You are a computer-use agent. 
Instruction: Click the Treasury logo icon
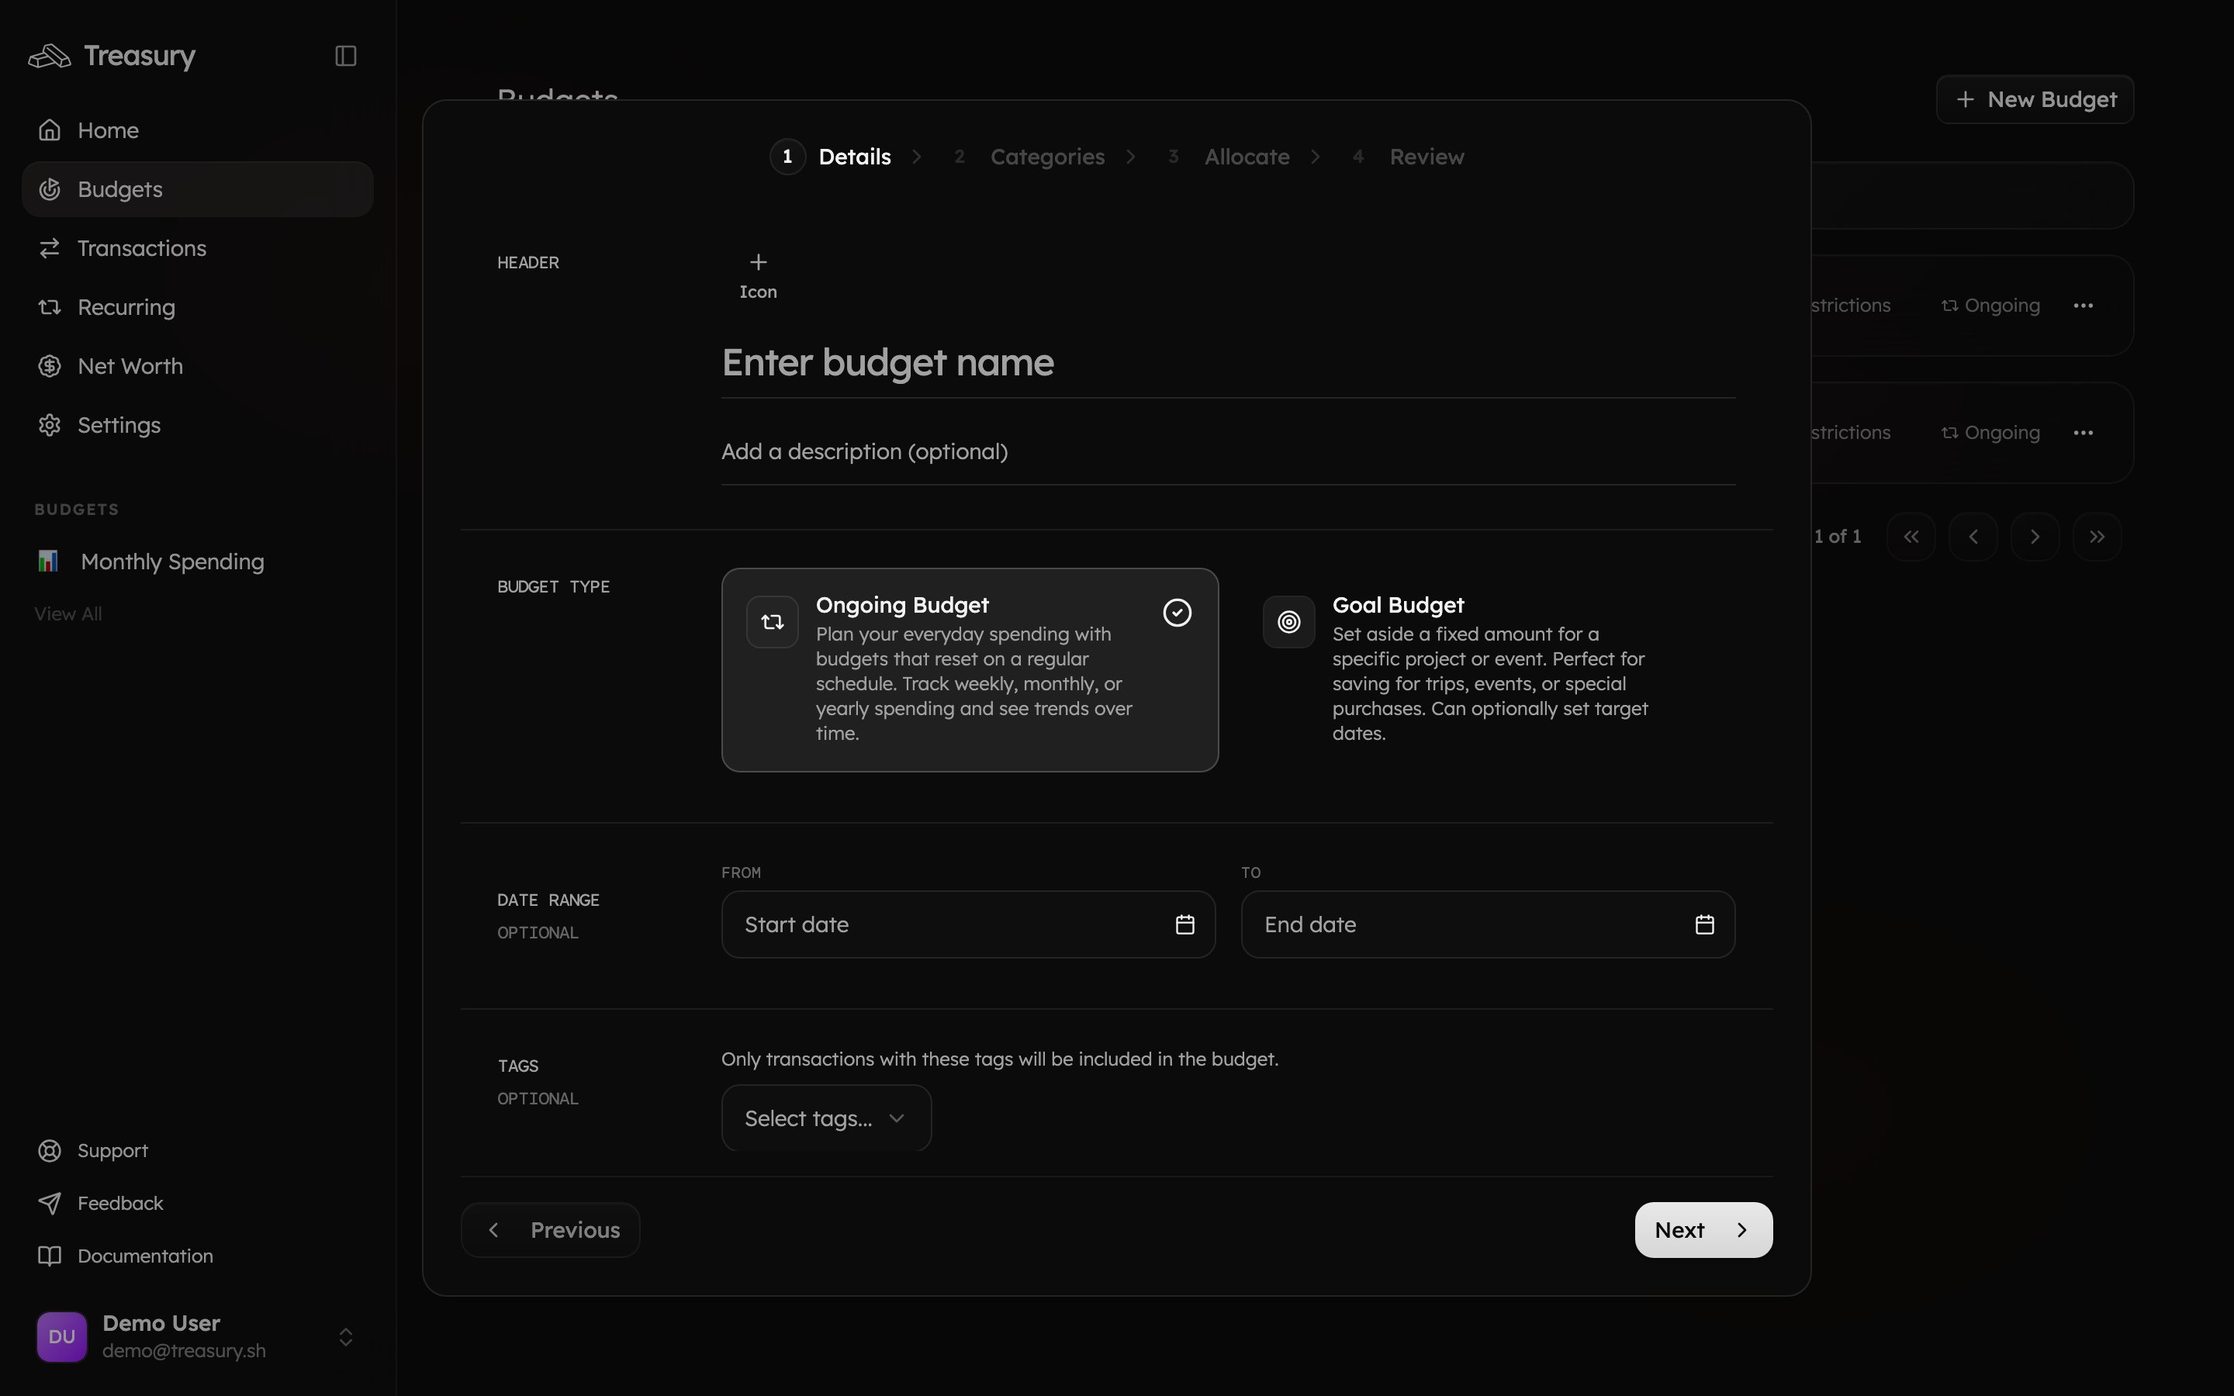coord(50,57)
